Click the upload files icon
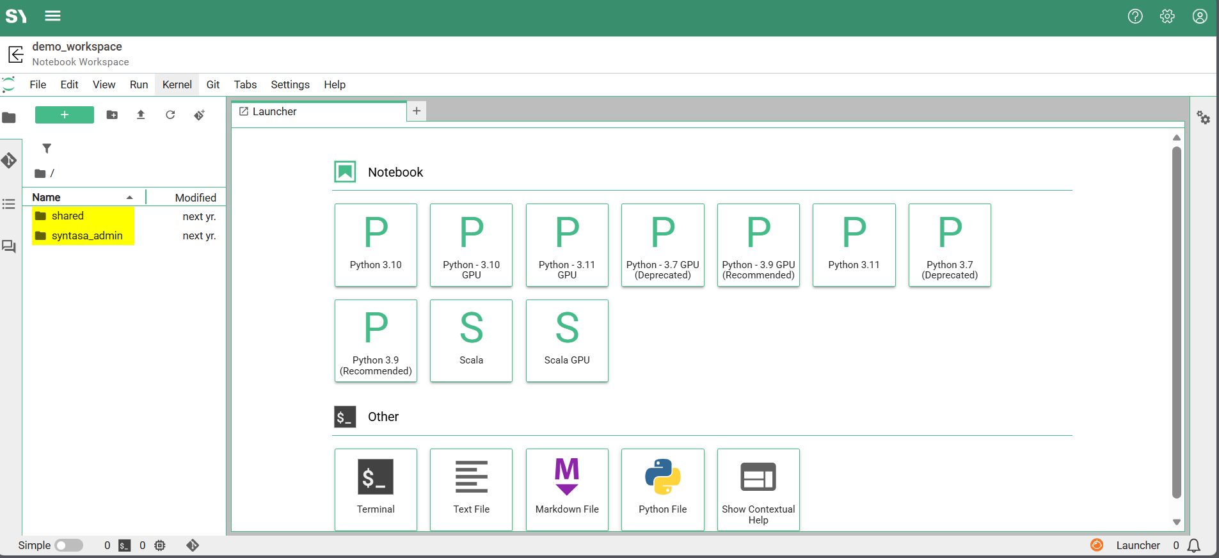The image size is (1219, 558). (x=141, y=115)
